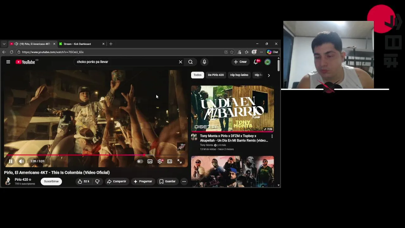Go back with the browser back arrow
The width and height of the screenshot is (405, 228).
4,52
